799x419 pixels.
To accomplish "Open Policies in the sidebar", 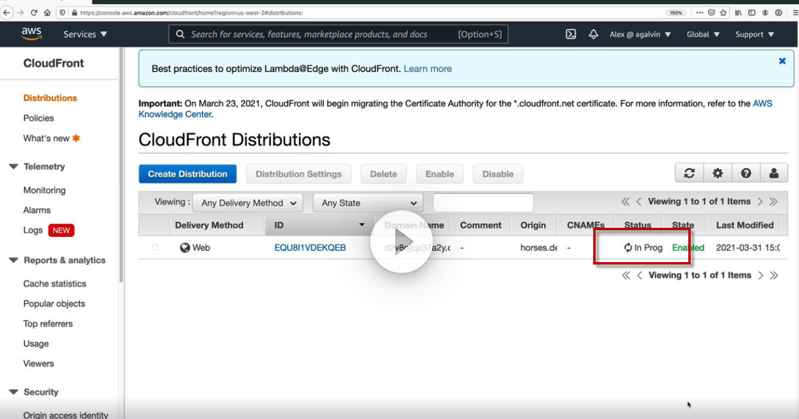I will click(x=39, y=118).
